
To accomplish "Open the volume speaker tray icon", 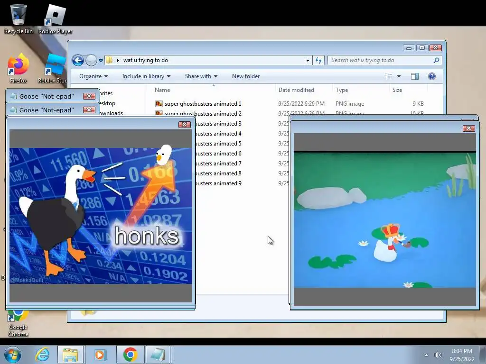I will 438,355.
